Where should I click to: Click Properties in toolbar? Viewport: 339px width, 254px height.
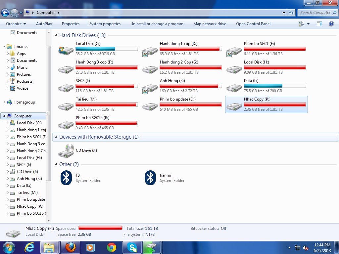[71, 24]
